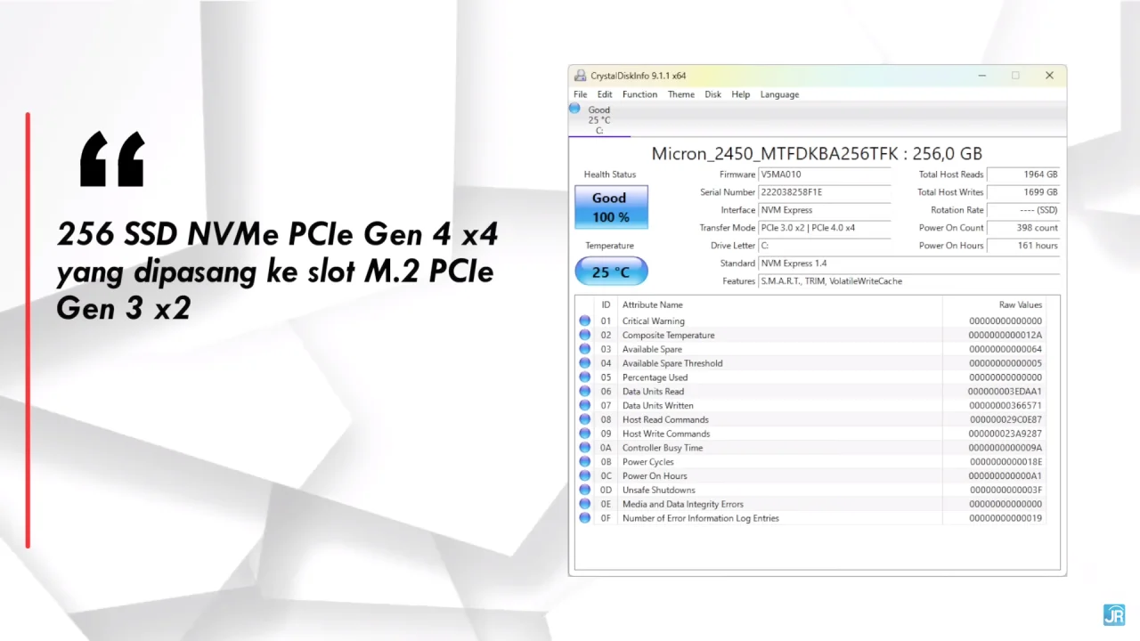The height and width of the screenshot is (641, 1140).
Task: Open the Theme menu
Action: click(x=680, y=94)
